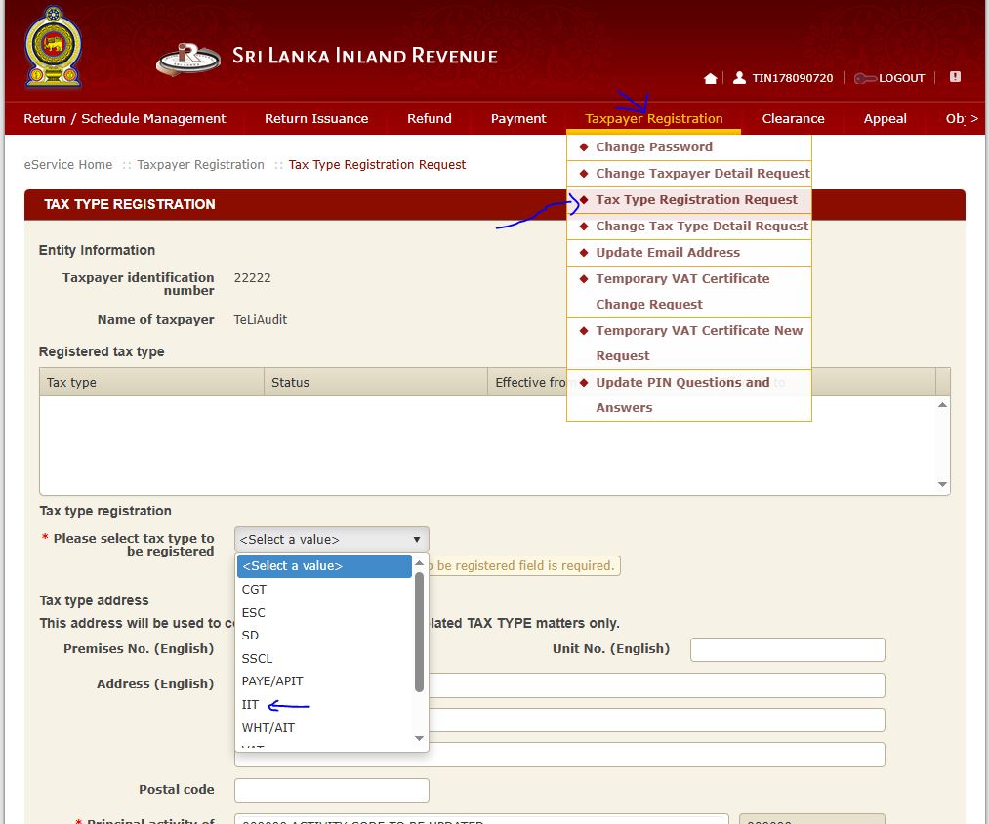Click the Sri Lanka national emblem logo
Viewport: 989px width, 824px height.
(x=53, y=46)
